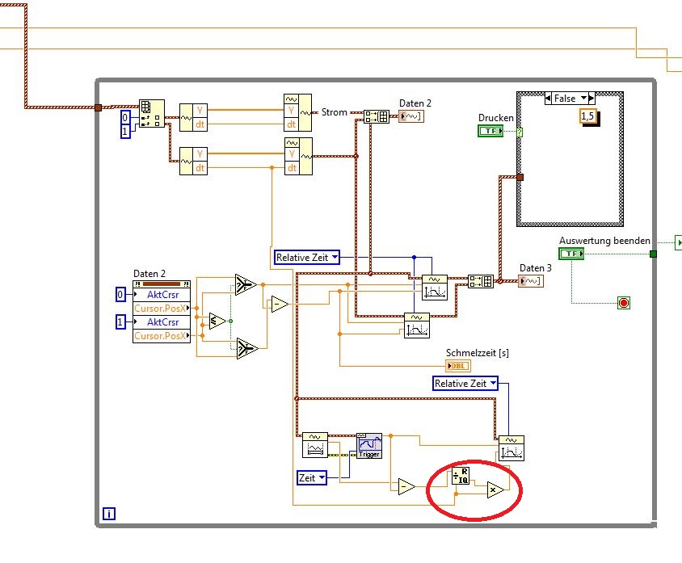Click the case selector question mark terminal

coord(520,132)
